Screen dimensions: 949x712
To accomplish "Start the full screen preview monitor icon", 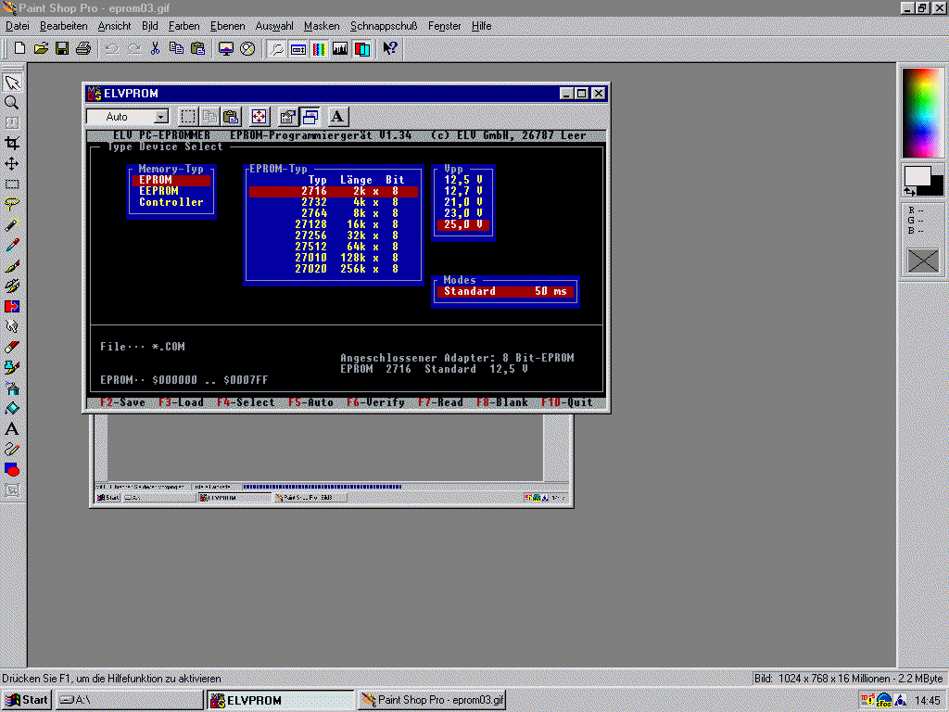I will (226, 48).
